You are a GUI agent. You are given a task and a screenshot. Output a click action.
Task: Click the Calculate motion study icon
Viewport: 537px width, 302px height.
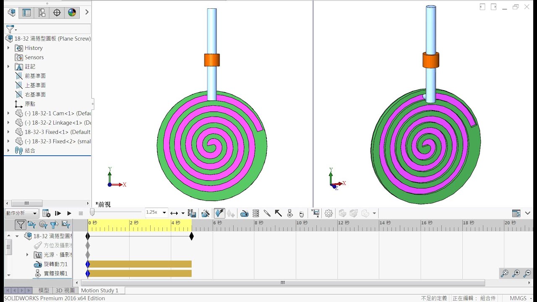pyautogui.click(x=47, y=213)
